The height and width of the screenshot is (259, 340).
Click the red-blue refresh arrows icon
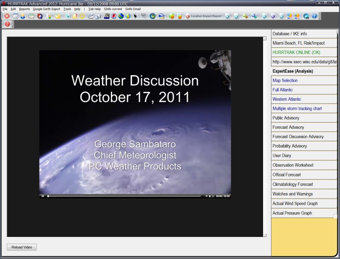[x=40, y=16]
